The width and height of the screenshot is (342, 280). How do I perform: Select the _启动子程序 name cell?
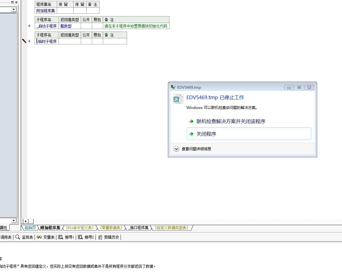point(47,26)
